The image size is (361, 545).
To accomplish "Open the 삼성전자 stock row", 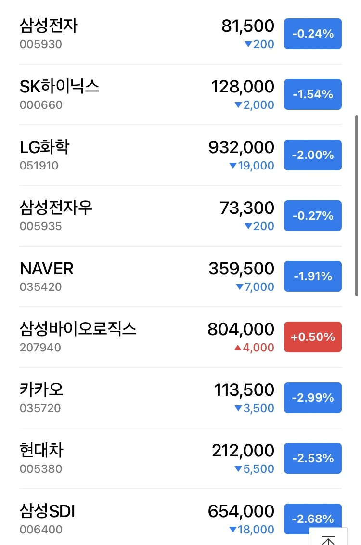I will click(x=180, y=34).
